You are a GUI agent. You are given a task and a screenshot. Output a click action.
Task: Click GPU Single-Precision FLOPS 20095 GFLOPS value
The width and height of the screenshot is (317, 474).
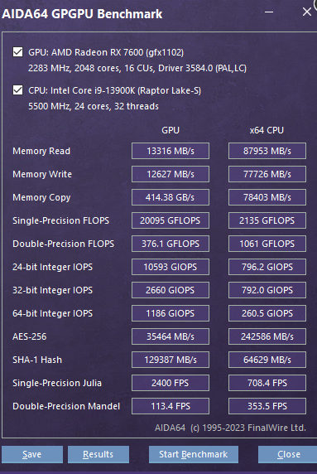[x=171, y=220]
